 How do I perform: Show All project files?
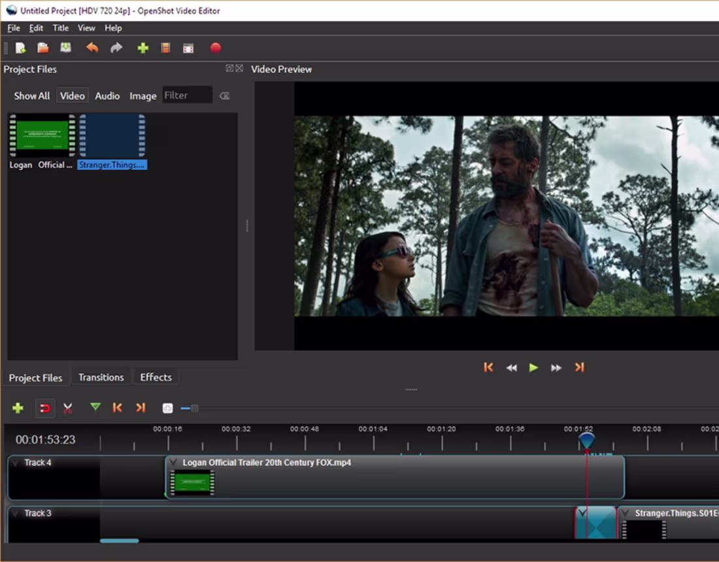(x=31, y=95)
